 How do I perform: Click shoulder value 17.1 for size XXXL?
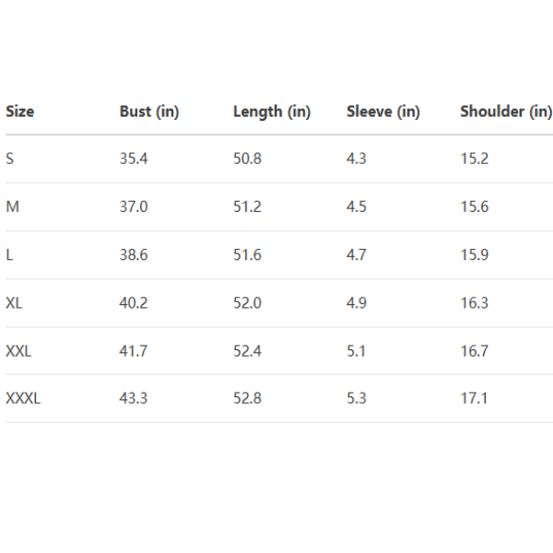474,398
